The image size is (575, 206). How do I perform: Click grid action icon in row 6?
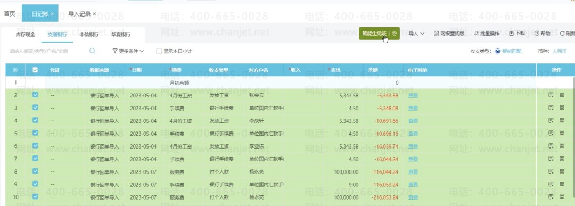[562, 146]
